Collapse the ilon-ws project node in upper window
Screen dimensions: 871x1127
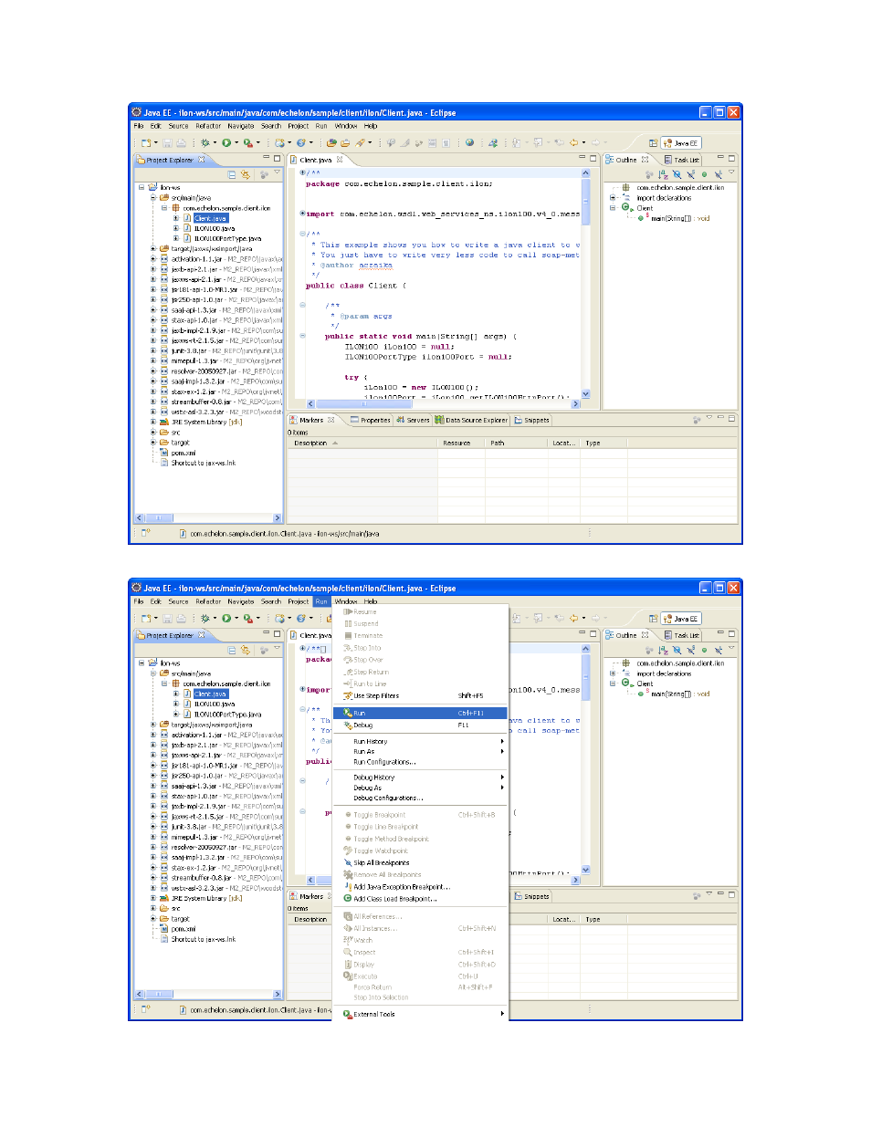(142, 187)
